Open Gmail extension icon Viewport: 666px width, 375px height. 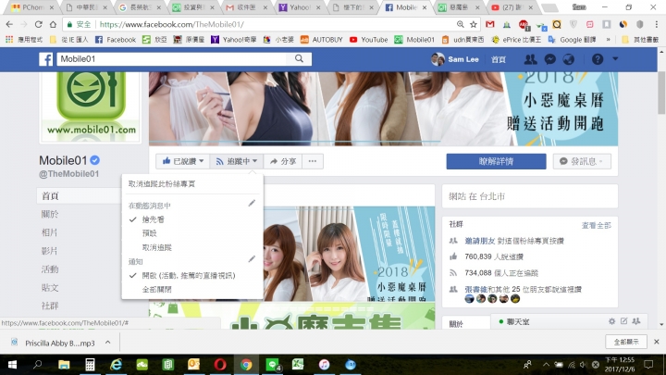click(490, 24)
